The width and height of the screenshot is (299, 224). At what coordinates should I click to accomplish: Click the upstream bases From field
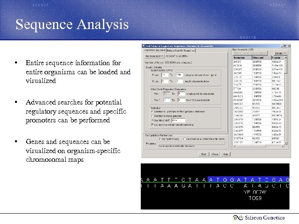[165, 75]
